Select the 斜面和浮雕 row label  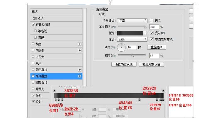(x=43, y=24)
